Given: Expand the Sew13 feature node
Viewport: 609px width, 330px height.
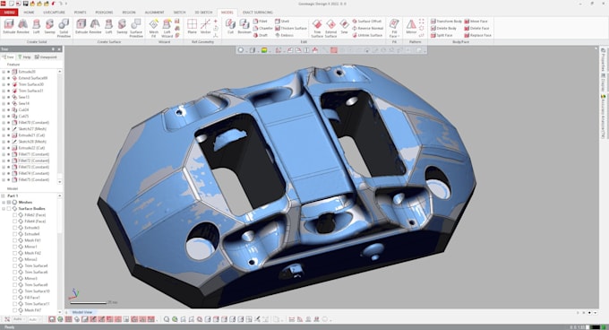Looking at the screenshot, I should coord(4,97).
